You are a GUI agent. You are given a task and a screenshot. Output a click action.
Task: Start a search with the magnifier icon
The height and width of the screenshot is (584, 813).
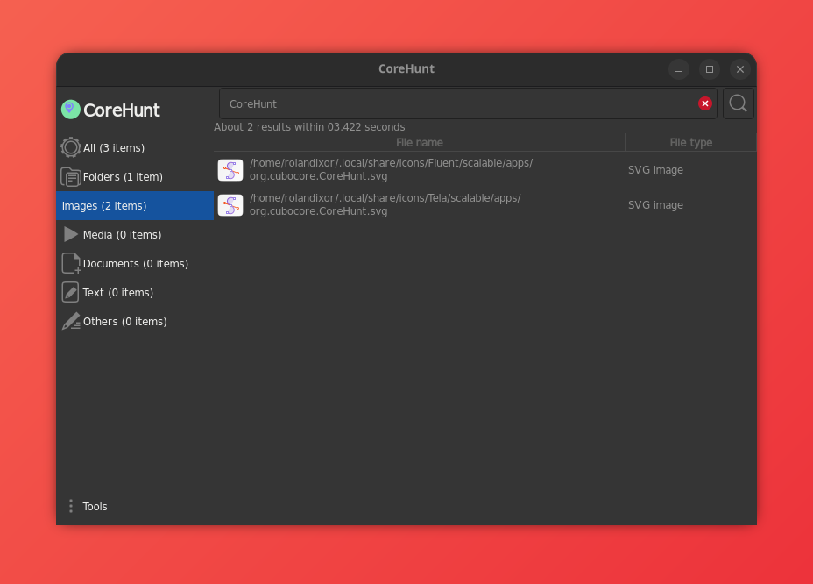click(x=738, y=103)
